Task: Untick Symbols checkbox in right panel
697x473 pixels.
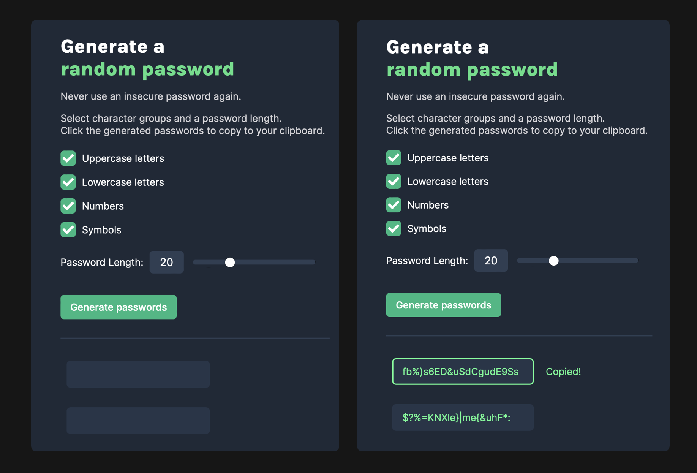Action: 394,228
